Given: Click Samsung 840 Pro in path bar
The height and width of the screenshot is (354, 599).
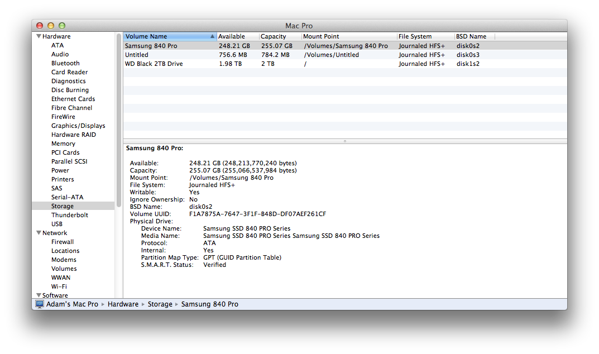Looking at the screenshot, I should pyautogui.click(x=210, y=304).
